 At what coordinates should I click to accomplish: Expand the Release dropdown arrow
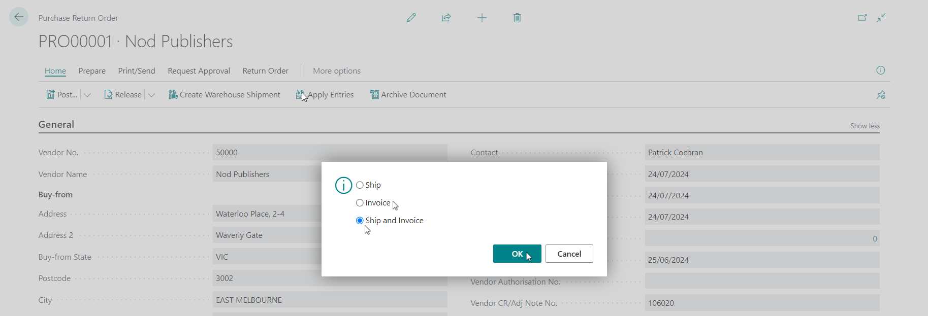click(x=151, y=95)
